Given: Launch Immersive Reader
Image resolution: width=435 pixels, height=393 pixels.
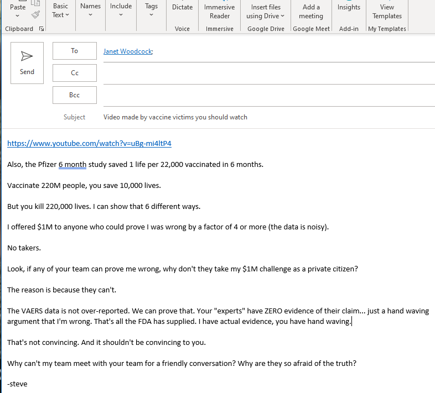Looking at the screenshot, I should pyautogui.click(x=219, y=11).
